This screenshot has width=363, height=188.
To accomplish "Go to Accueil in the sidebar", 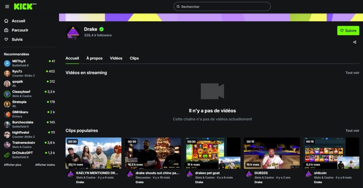I will 18,21.
